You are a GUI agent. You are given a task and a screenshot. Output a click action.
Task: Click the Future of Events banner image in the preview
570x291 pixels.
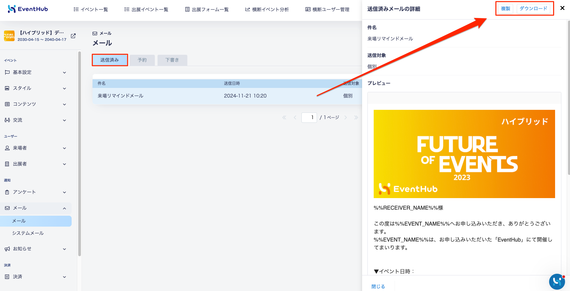point(464,154)
